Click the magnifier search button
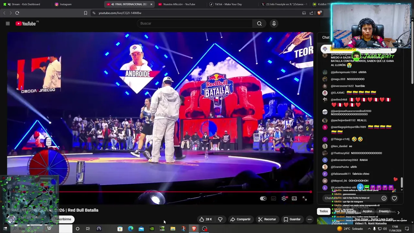 click(259, 23)
